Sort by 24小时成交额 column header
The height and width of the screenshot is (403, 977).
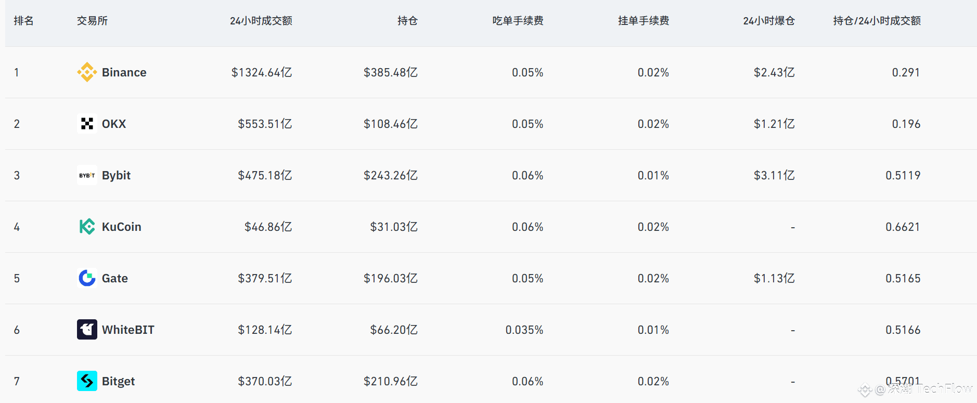[261, 21]
